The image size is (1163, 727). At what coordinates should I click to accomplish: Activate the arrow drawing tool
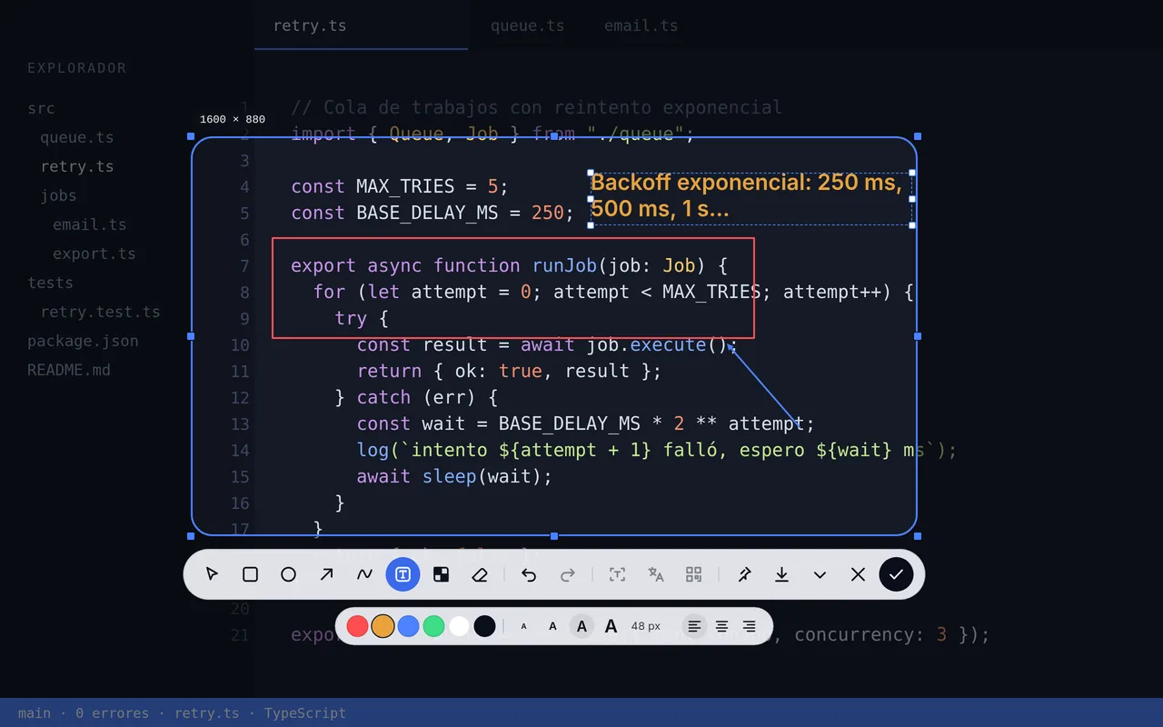(x=327, y=574)
